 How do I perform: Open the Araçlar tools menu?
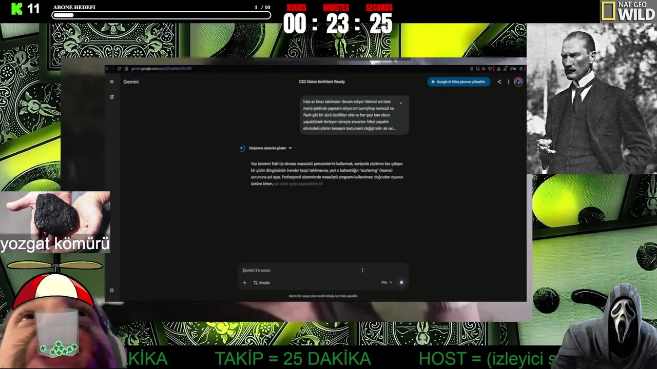point(262,282)
